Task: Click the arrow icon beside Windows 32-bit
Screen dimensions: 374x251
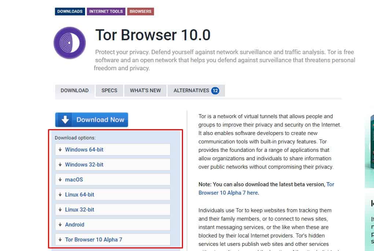Action: point(60,165)
